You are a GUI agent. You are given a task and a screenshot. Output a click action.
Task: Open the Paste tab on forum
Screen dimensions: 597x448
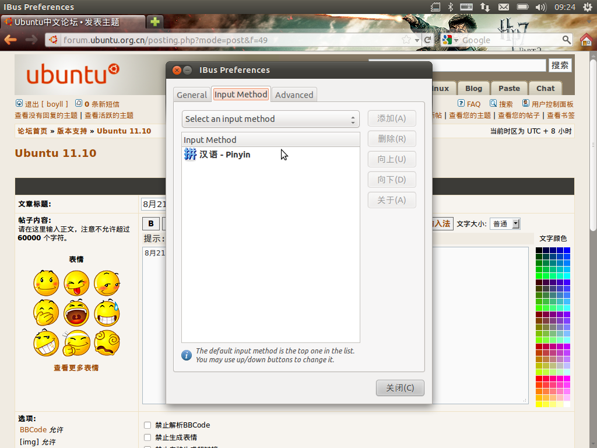click(x=509, y=89)
